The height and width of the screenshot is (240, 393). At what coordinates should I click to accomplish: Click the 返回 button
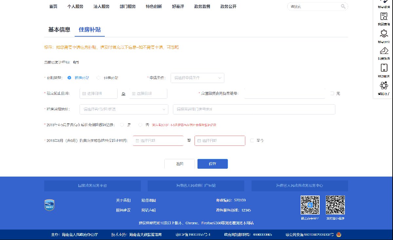point(179,164)
